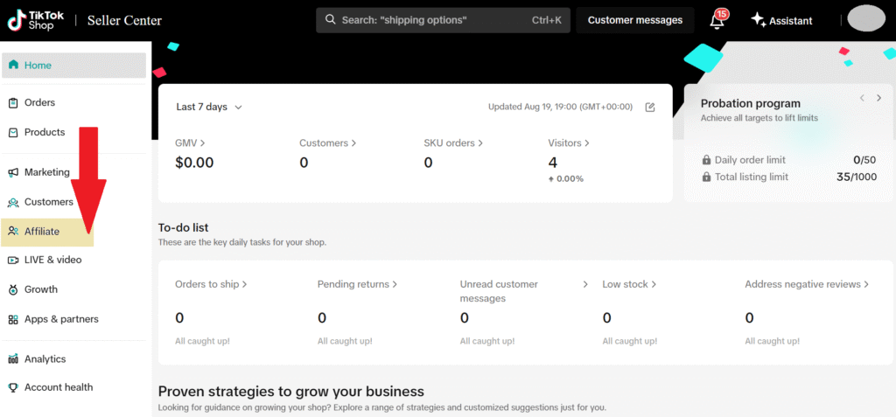This screenshot has height=417, width=896.
Task: Click the Marketing megaphone icon
Action: click(x=13, y=172)
